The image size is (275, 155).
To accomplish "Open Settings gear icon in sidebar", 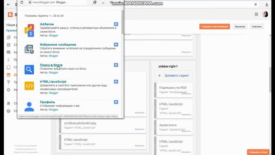I will pyautogui.click(x=9, y=90).
